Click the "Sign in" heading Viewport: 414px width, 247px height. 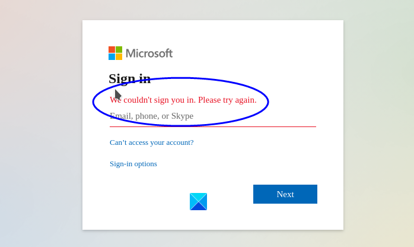point(129,78)
